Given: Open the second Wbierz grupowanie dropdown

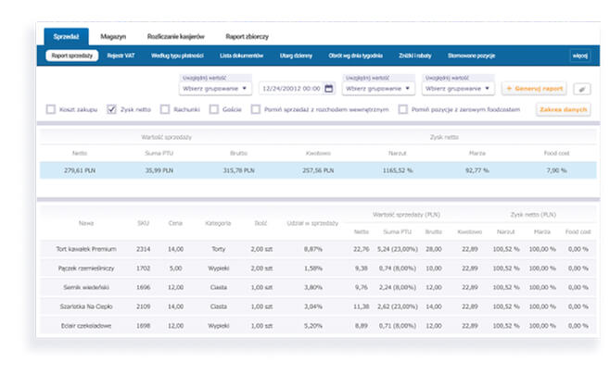Looking at the screenshot, I should (x=378, y=89).
